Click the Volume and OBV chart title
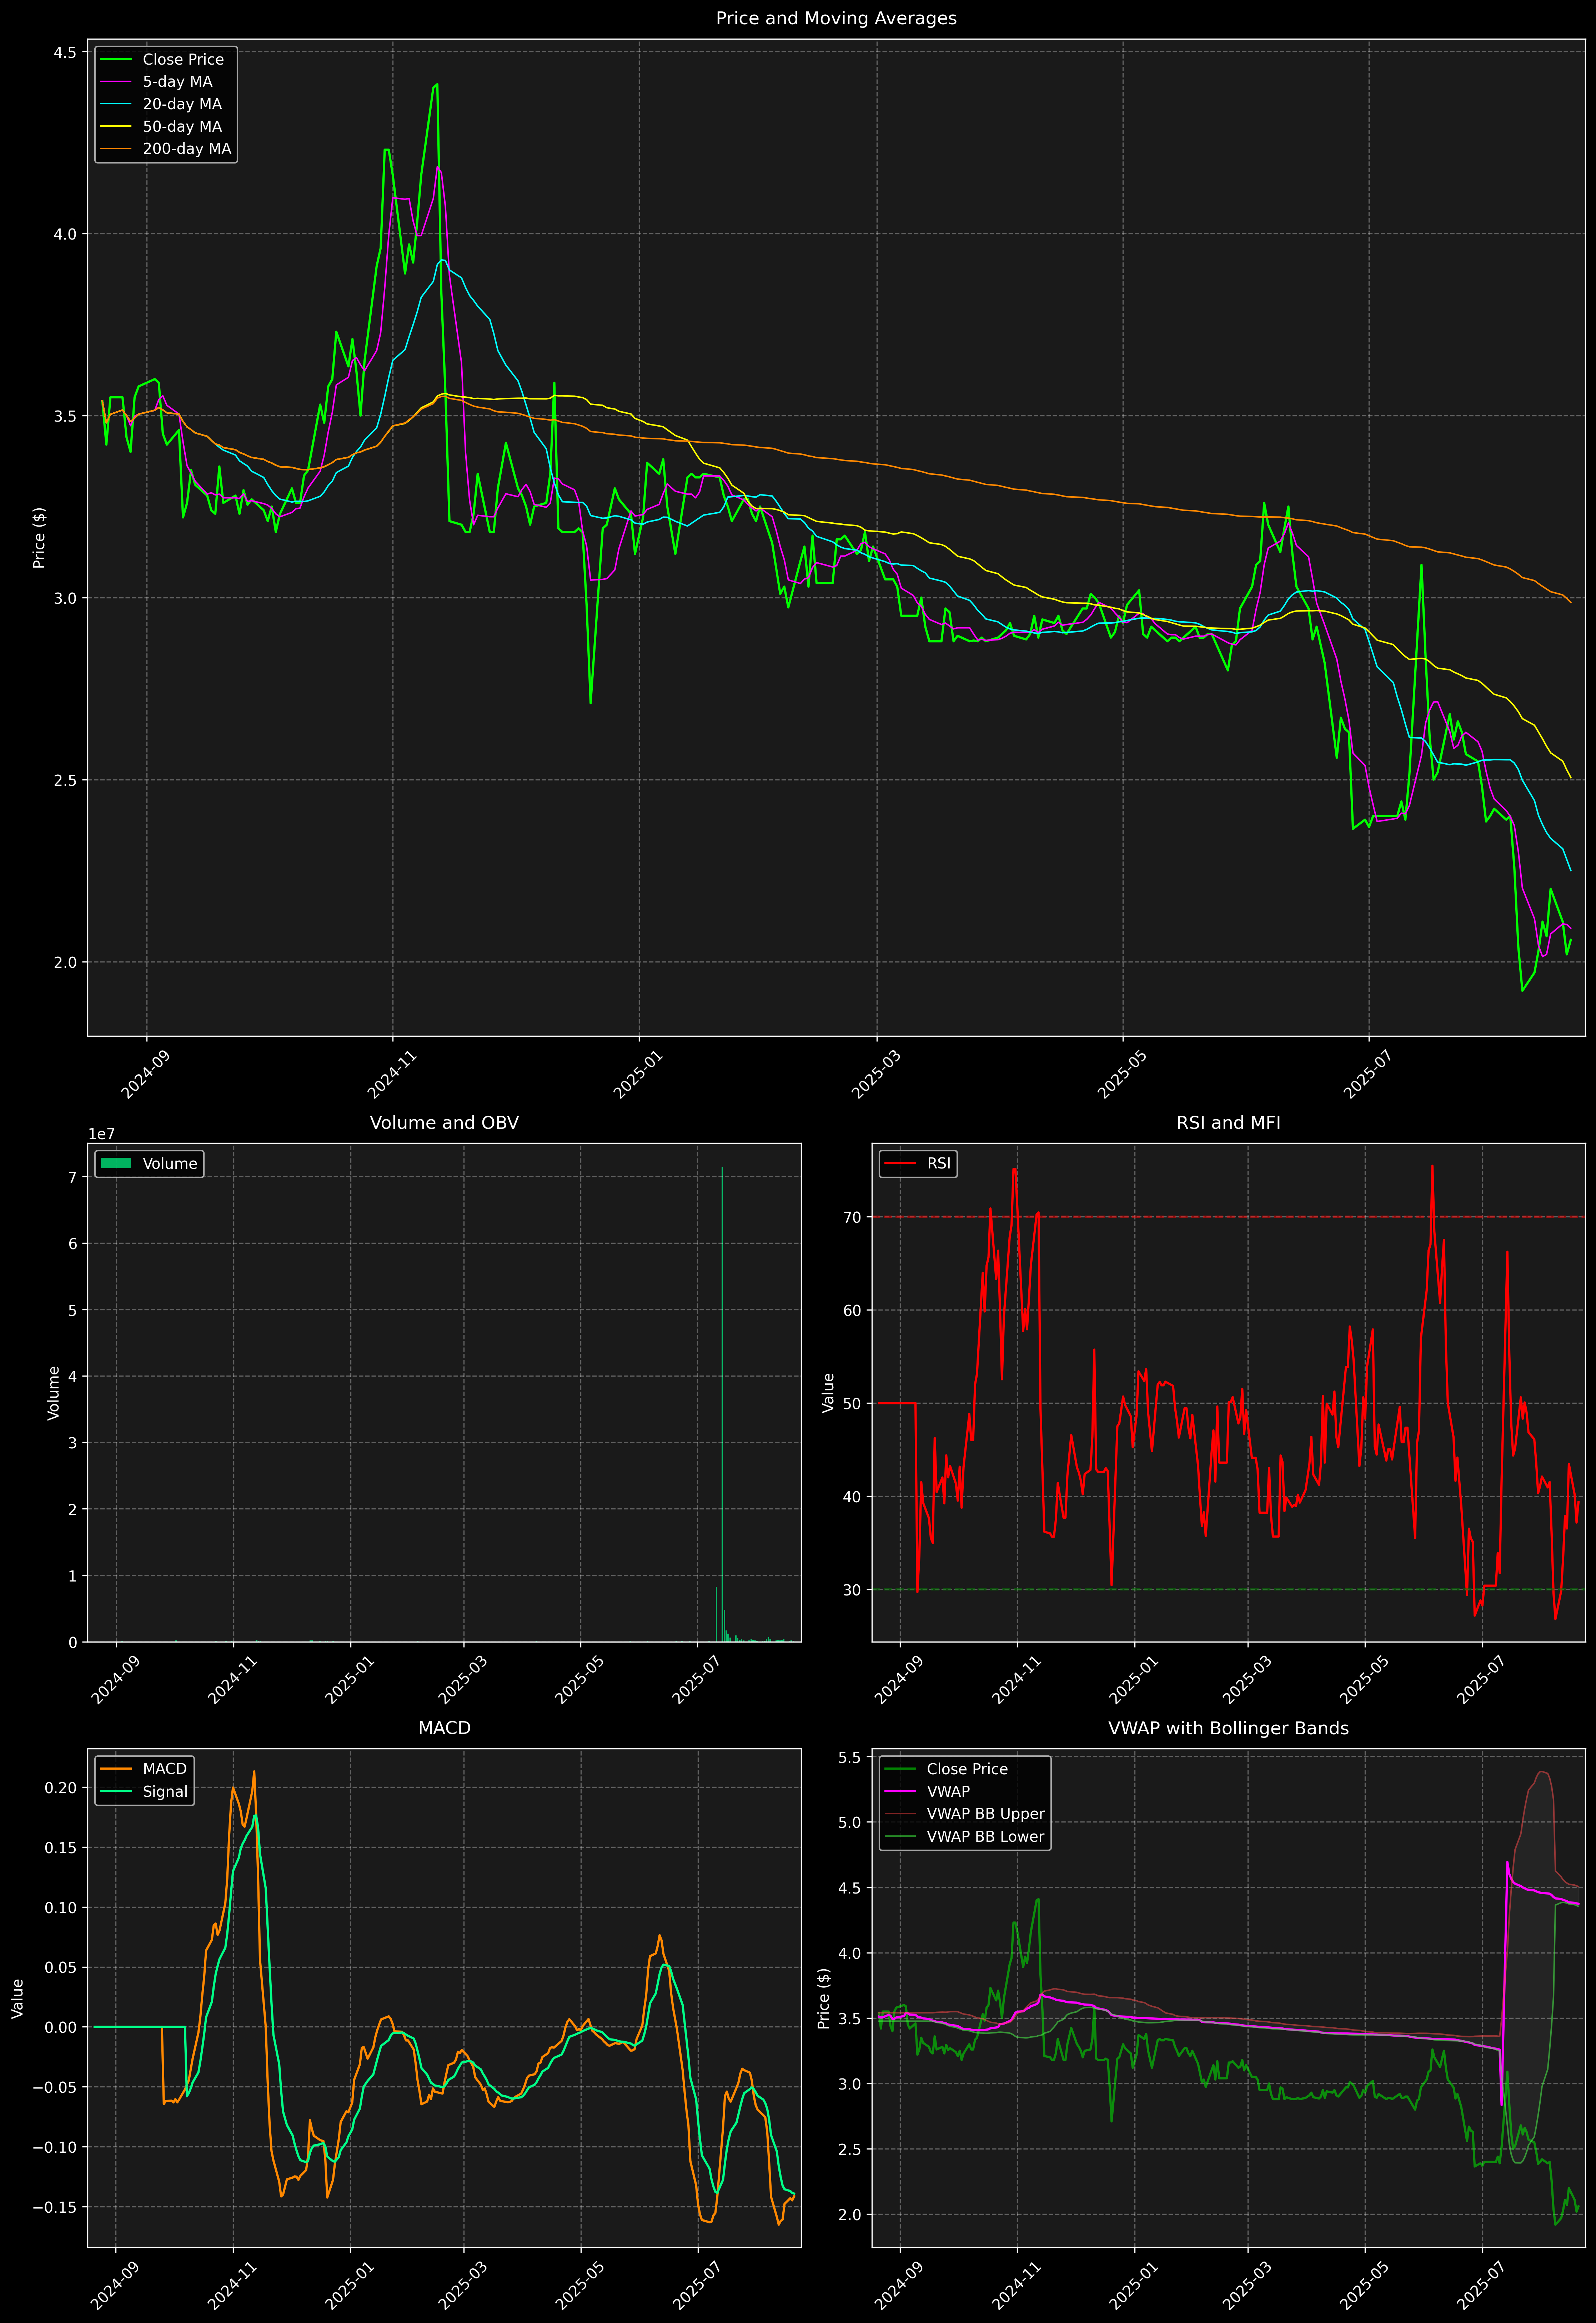 tap(444, 1122)
